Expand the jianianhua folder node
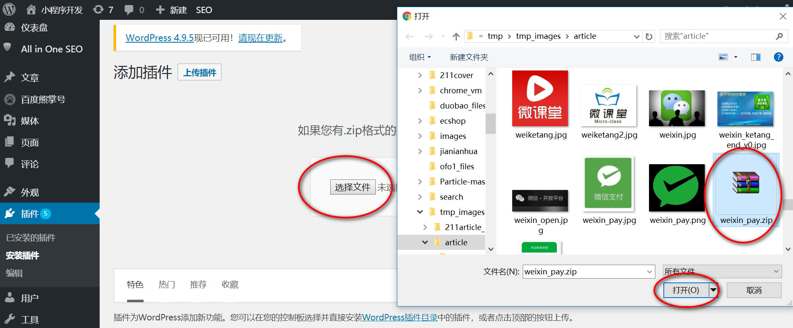 (420, 151)
